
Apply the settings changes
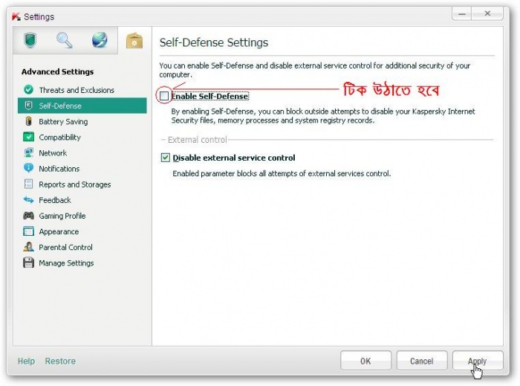coord(478,361)
